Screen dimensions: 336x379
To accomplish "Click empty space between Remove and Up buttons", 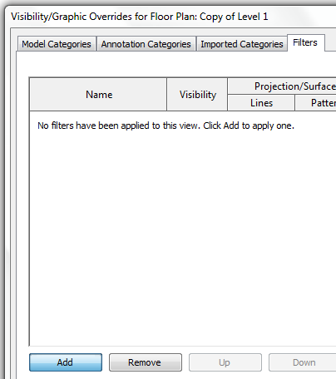I will coord(185,362).
